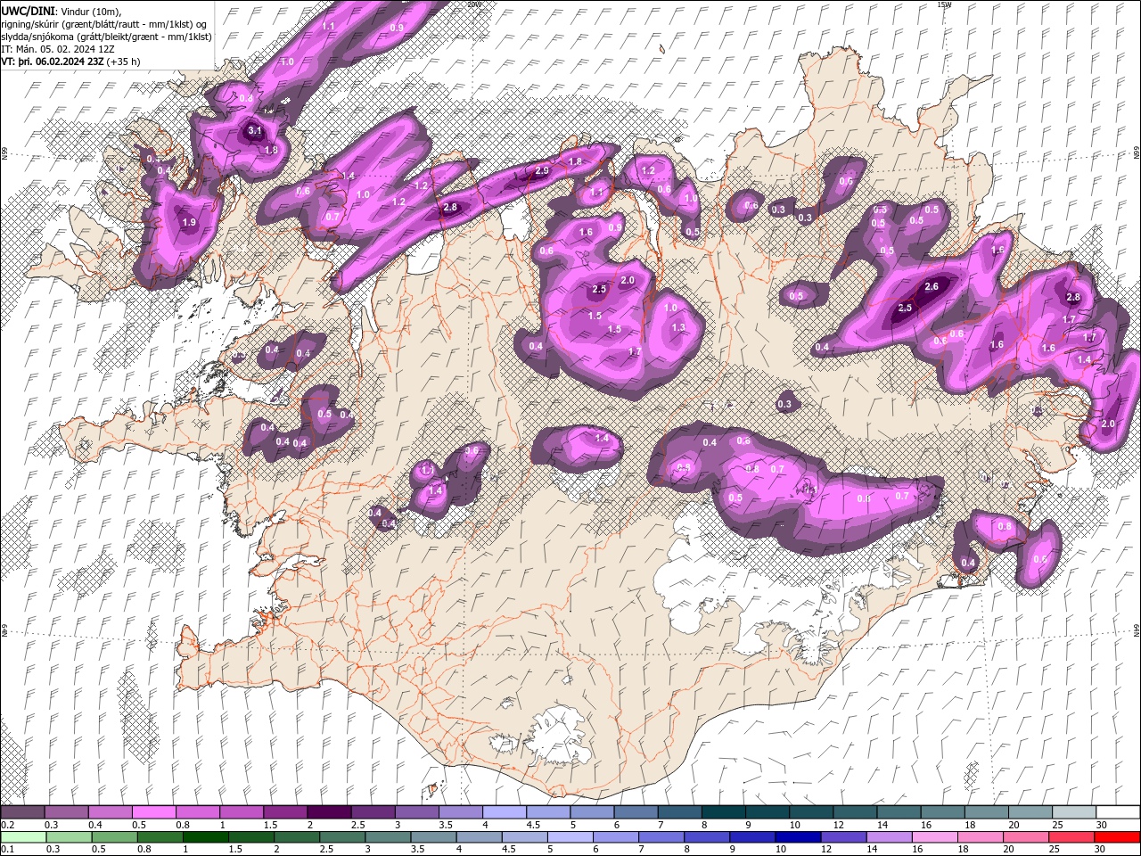
Task: Click the light periwinkle 4–4.5 swatch in upper legend
Action: [x=504, y=812]
